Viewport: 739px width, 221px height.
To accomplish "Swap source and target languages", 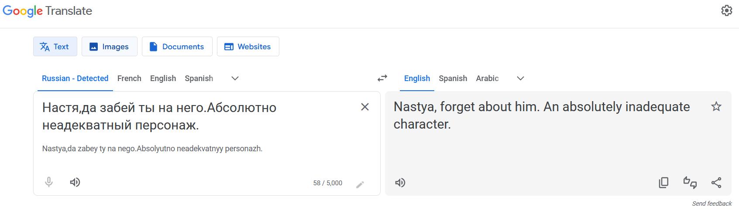I will tap(382, 78).
